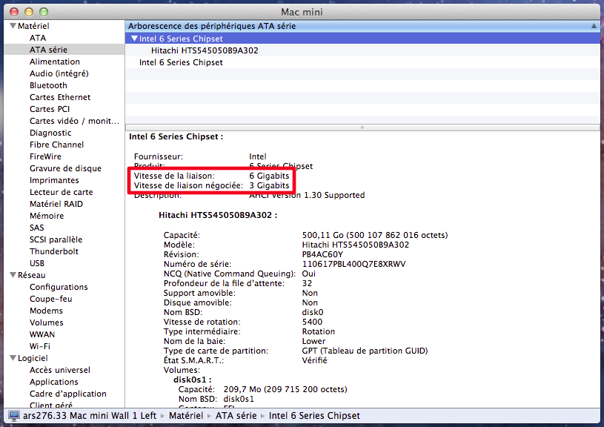Open Audio (intégré) category
The width and height of the screenshot is (604, 427).
click(x=59, y=73)
